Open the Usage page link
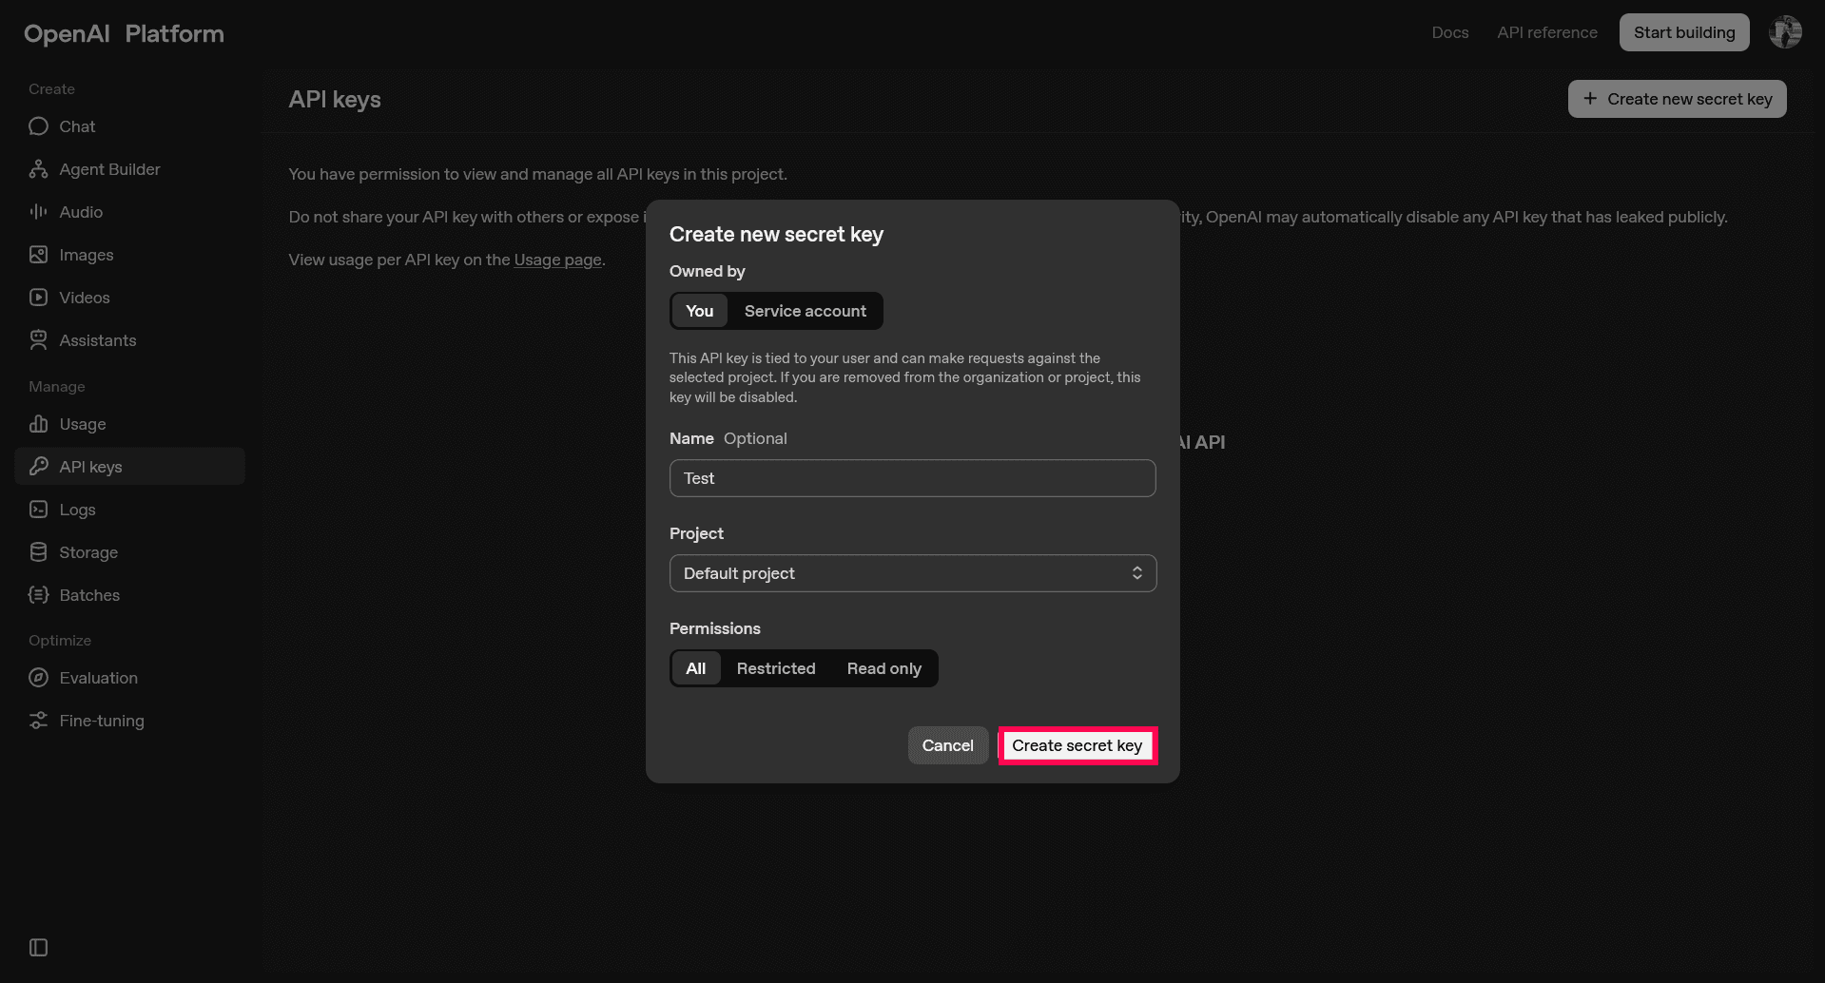The image size is (1825, 983). pyautogui.click(x=557, y=259)
